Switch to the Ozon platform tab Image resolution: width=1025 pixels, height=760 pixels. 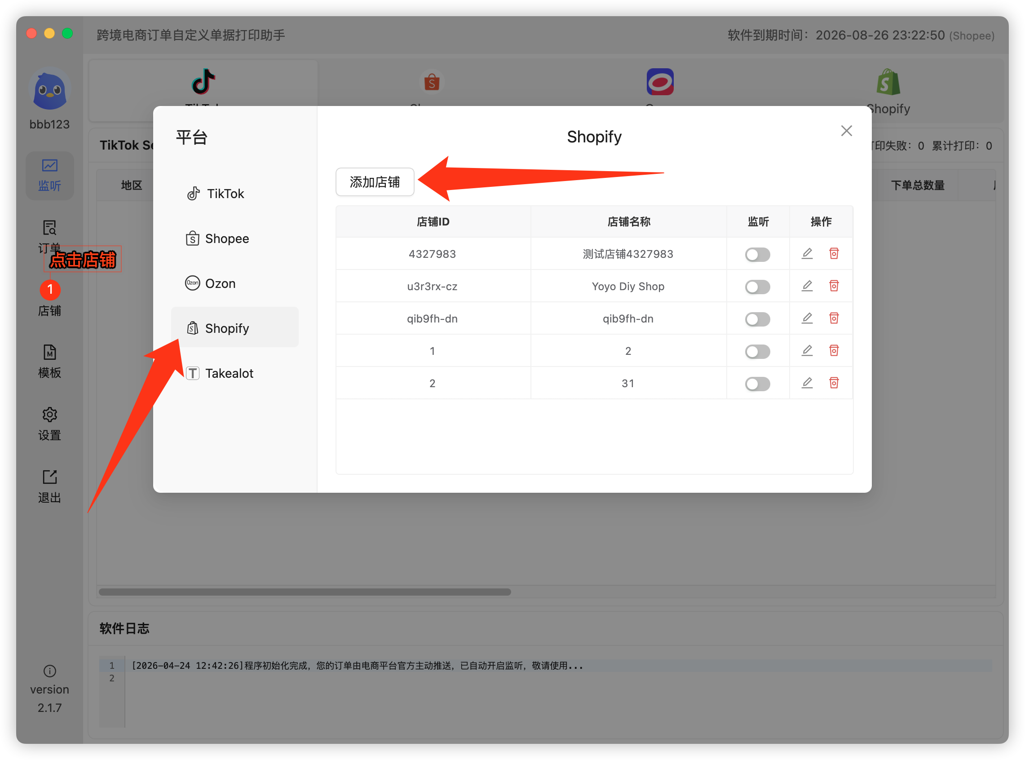tap(660, 90)
